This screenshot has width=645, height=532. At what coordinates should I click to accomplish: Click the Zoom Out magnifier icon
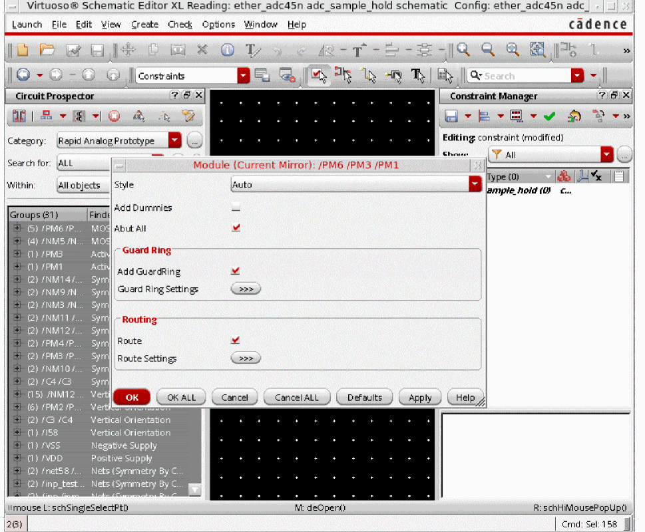(x=488, y=50)
